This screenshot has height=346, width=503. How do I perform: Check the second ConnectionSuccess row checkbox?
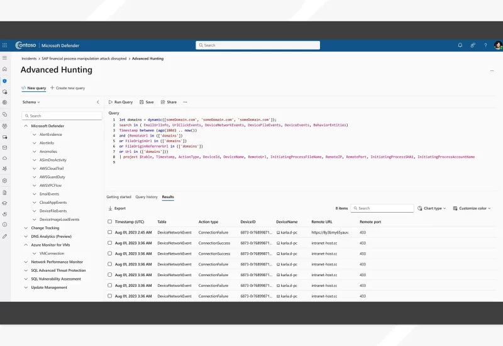tap(109, 254)
